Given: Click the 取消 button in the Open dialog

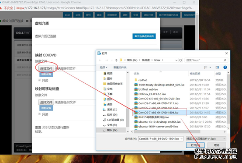Looking at the screenshot, I should tap(217, 145).
